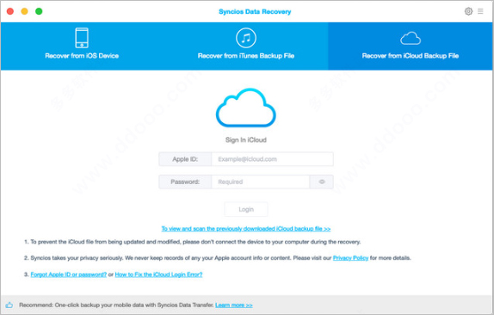
Task: Click the thumbs-up Recommend icon
Action: click(x=9, y=305)
